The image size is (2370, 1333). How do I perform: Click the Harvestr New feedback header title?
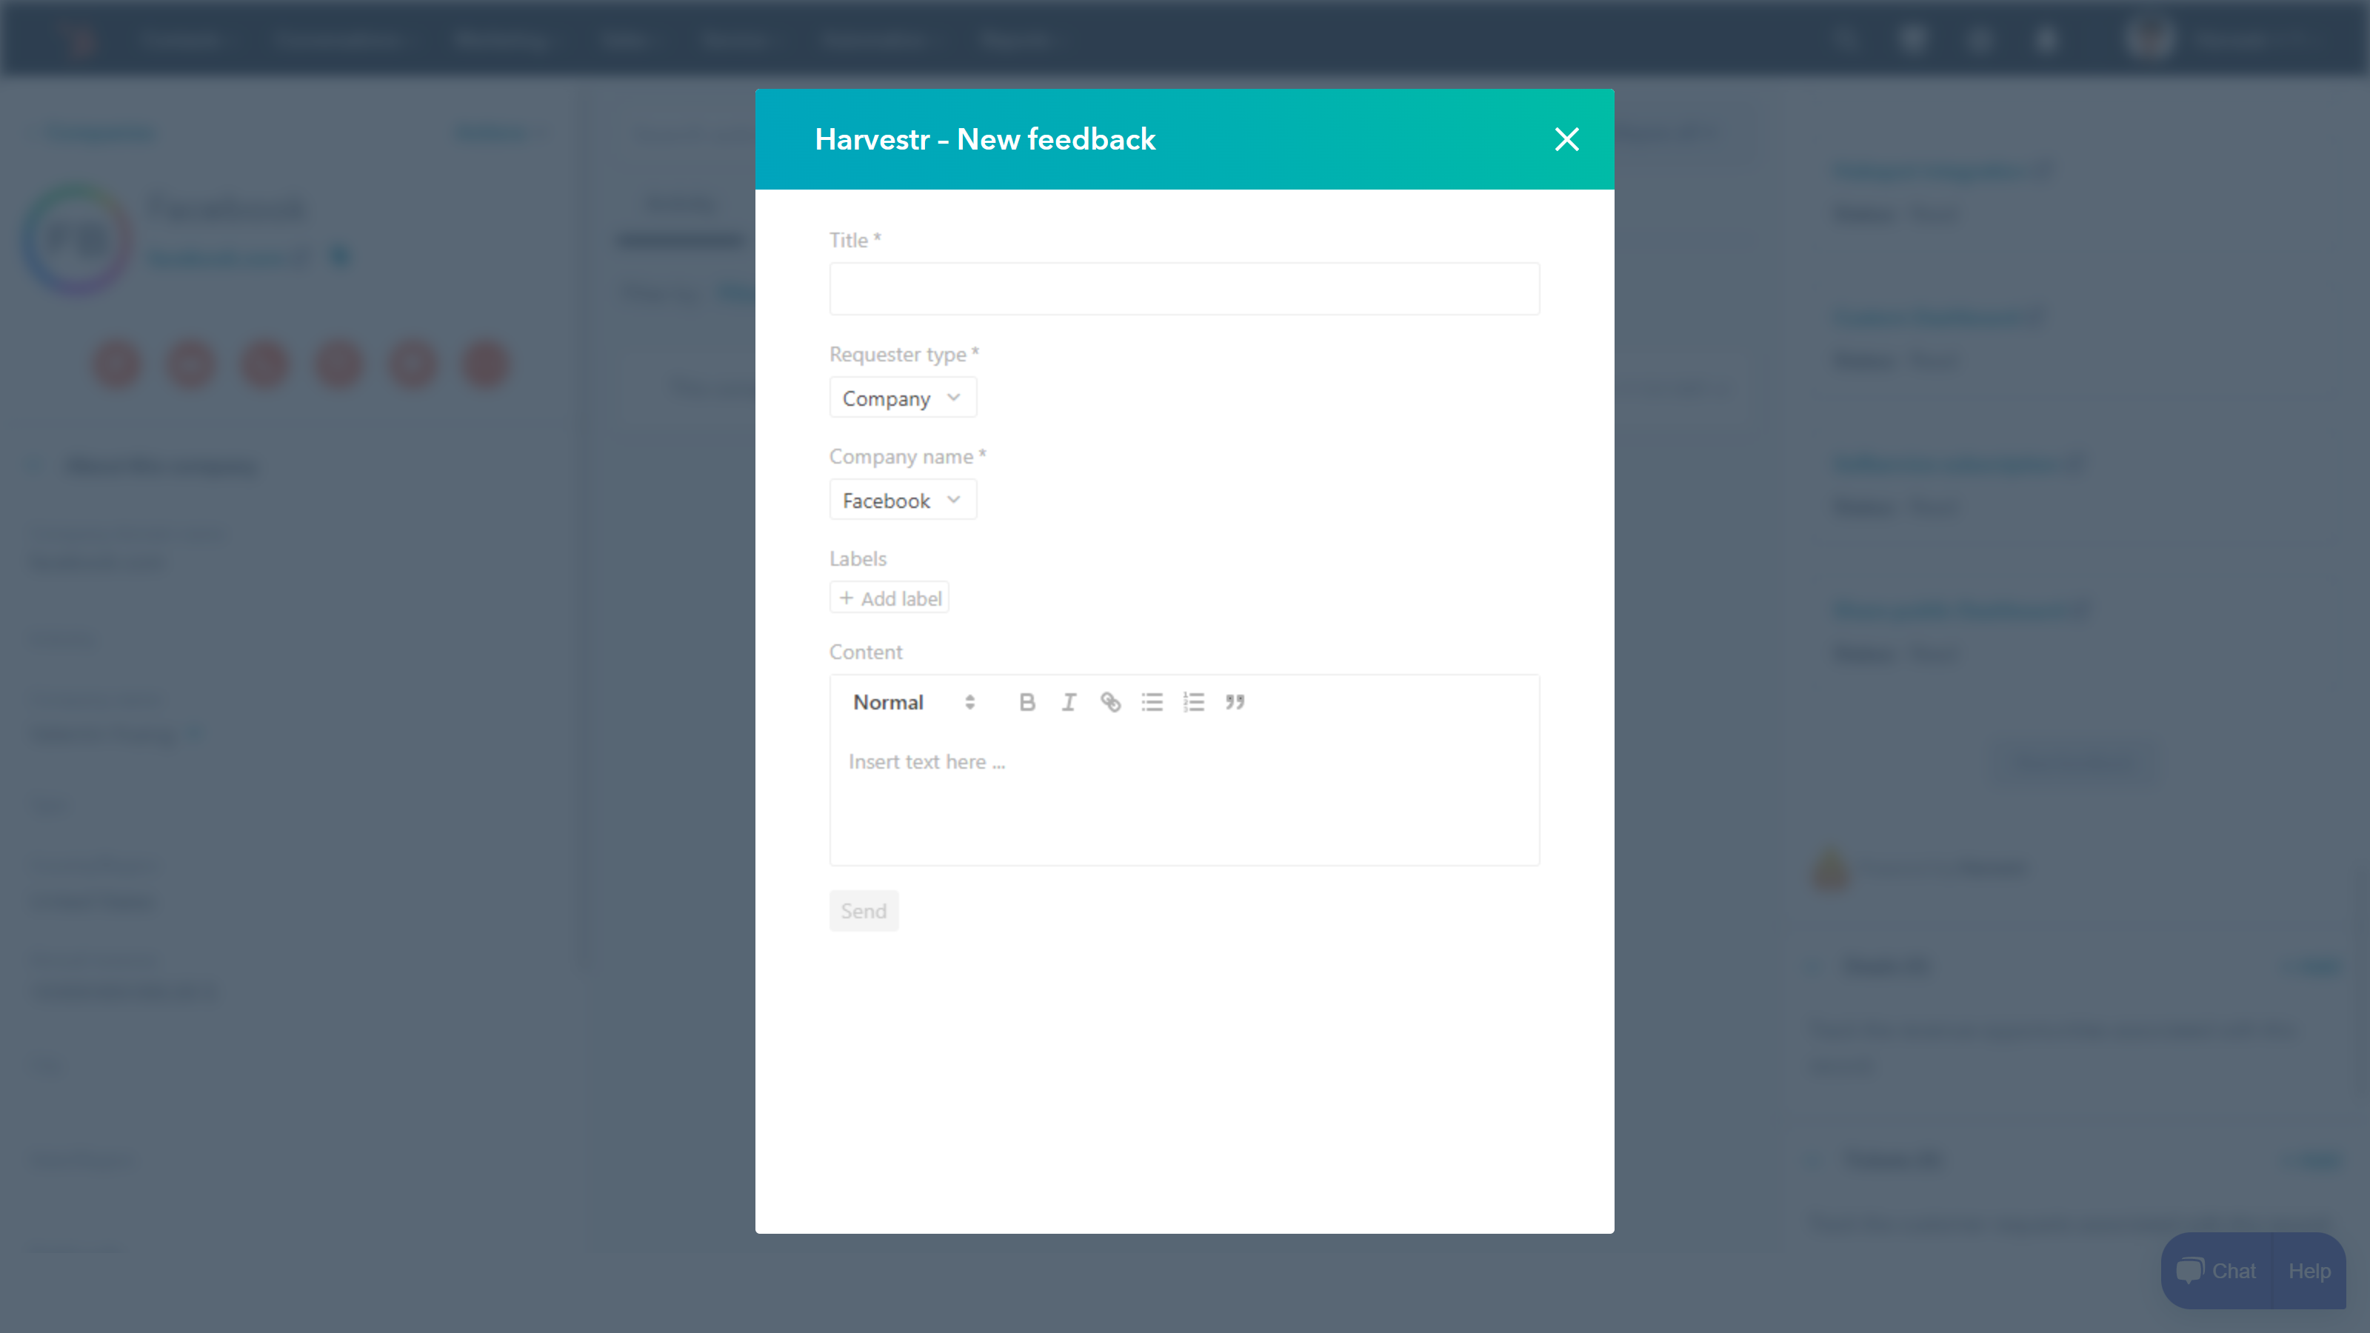click(x=984, y=139)
